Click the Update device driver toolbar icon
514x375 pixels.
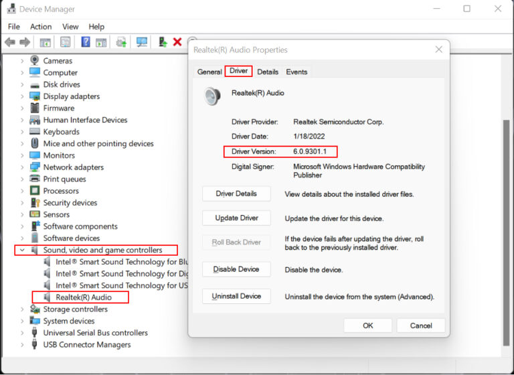tap(121, 42)
